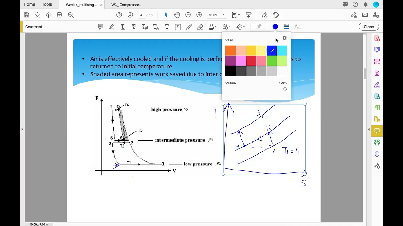This screenshot has height=226, width=403.
Task: Select the sticky note comment tool
Action: [x=100, y=27]
